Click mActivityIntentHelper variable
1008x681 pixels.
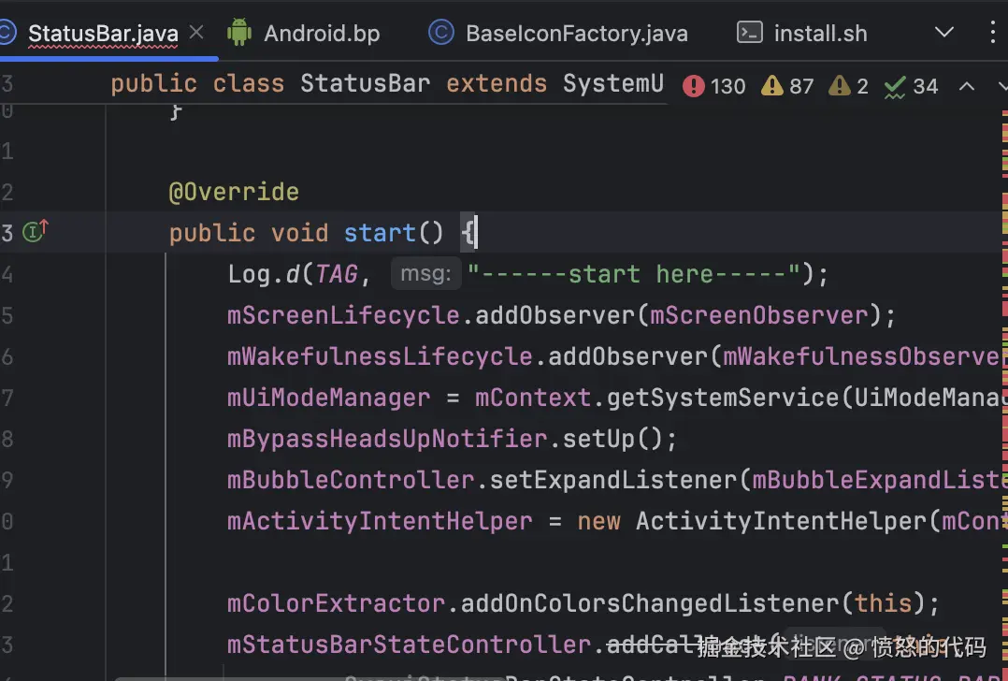click(380, 522)
